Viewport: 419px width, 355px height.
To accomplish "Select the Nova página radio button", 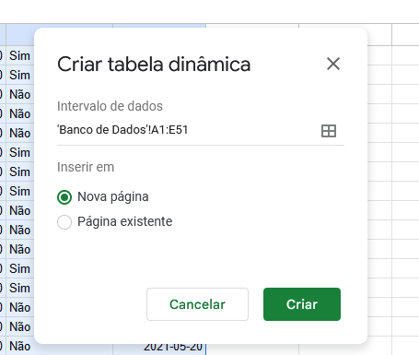I will pos(64,197).
